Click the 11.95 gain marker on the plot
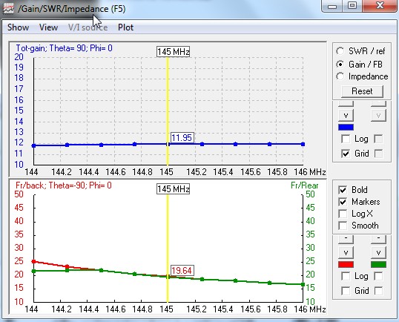399x322 pixels. [182, 138]
